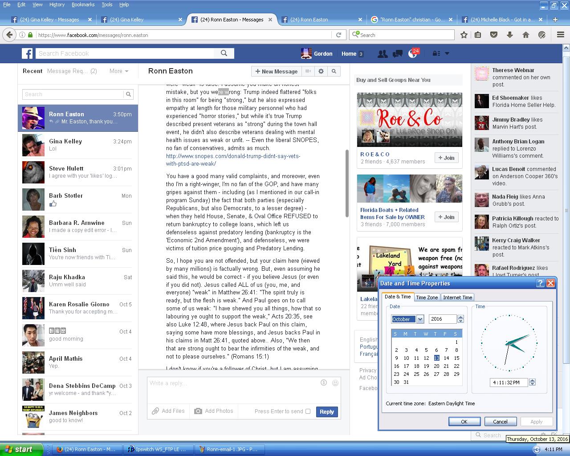This screenshot has width=570, height=456.
Task: Search within conversation using magnifier icon
Action: [334, 71]
